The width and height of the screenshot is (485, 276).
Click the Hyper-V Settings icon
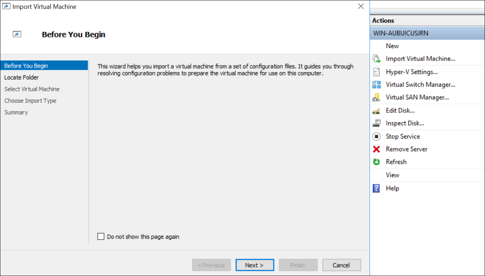[377, 72]
